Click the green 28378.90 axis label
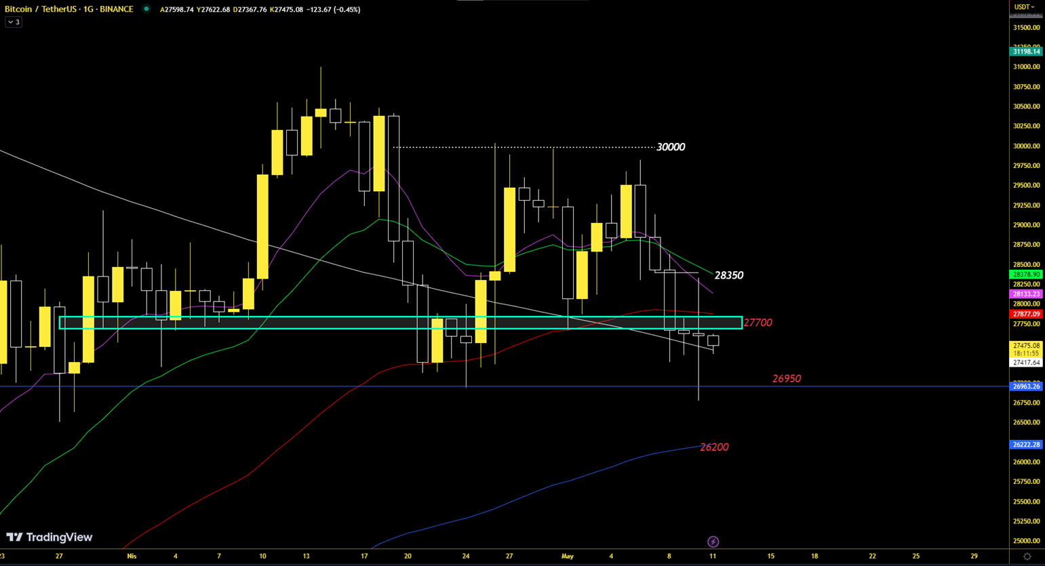Viewport: 1045px width, 566px height. coord(1026,275)
